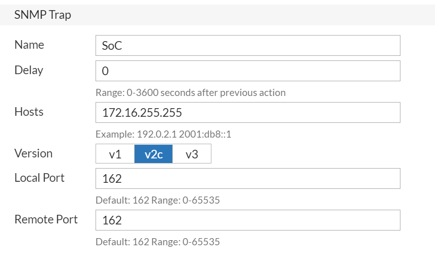The image size is (435, 262).
Task: Click the Delay range 0-3600 seconds hint
Action: tap(191, 93)
